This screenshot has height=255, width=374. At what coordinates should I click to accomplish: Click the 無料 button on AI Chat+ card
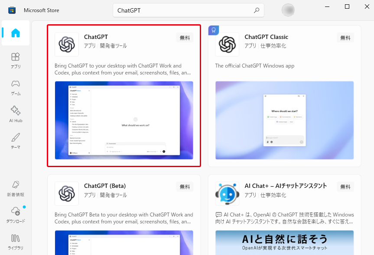pyautogui.click(x=345, y=187)
